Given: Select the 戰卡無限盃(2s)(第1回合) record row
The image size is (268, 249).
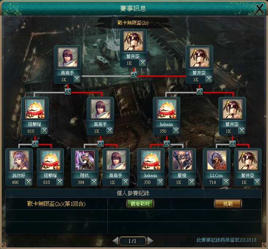Looking at the screenshot, I should pyautogui.click(x=133, y=204).
